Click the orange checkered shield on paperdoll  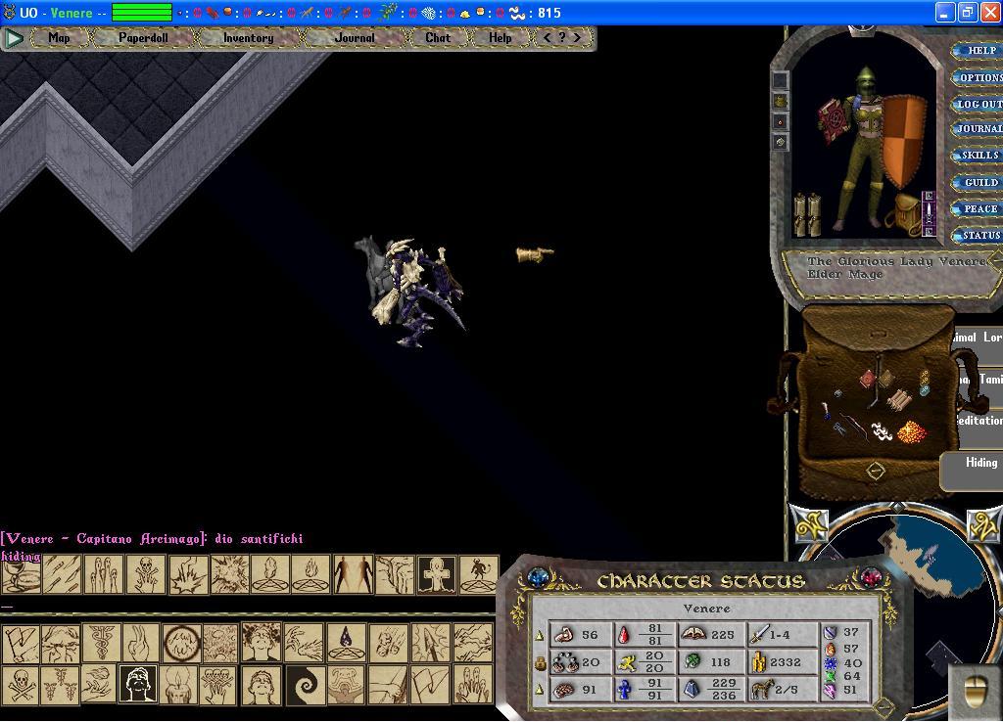point(903,142)
